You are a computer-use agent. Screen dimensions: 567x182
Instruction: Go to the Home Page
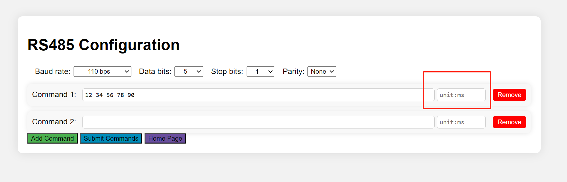(x=165, y=138)
